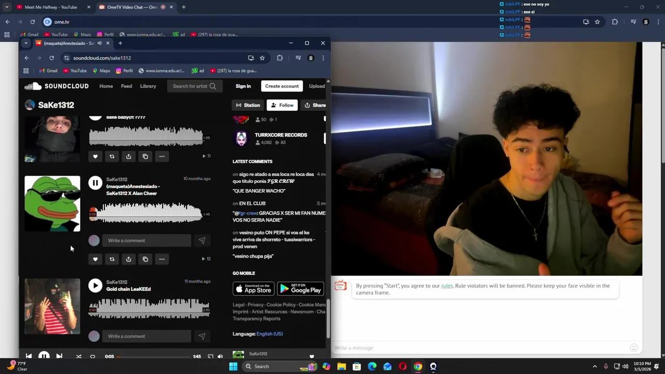Like the current song in player bar
Viewport: 665px width, 374px height.
[312, 356]
